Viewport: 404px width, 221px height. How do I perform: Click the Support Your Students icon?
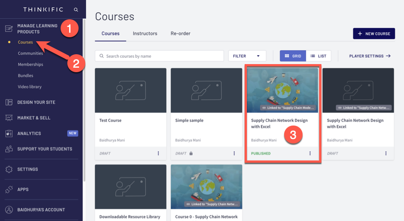(9, 149)
